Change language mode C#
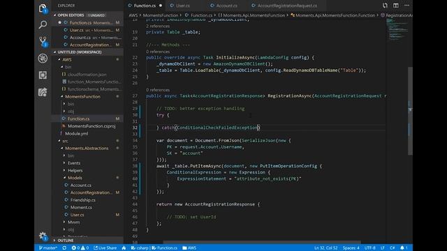 393,248
